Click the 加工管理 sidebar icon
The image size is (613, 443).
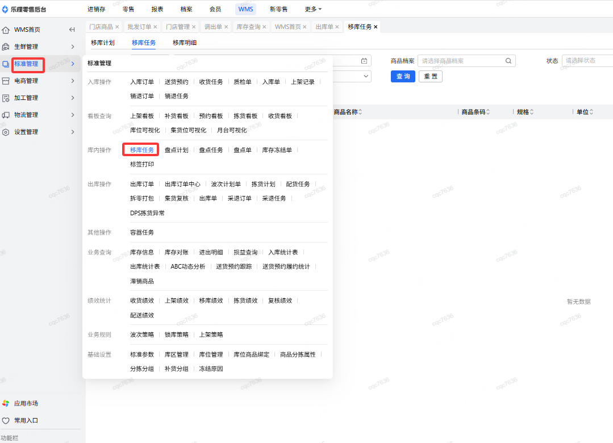(x=6, y=98)
